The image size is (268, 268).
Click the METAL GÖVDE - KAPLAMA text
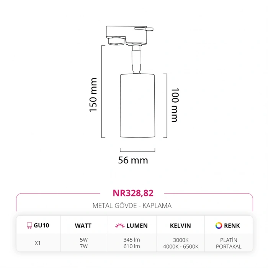132,206
